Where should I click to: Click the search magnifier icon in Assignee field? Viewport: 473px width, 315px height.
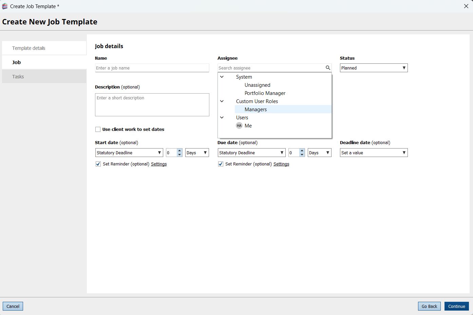click(x=328, y=68)
